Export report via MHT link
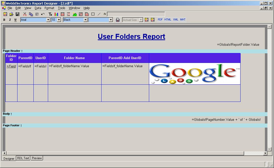 183,19
